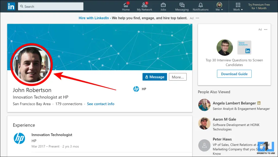This screenshot has width=278, height=157.
Task: Expand the More... options on John's profile
Action: tap(178, 77)
